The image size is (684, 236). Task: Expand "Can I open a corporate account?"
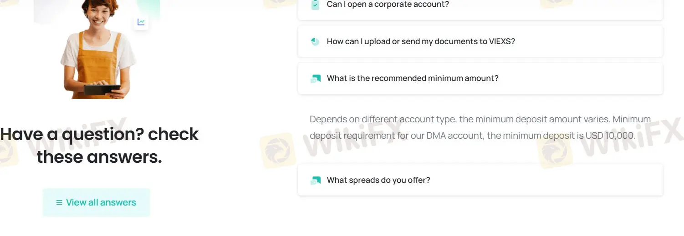click(x=388, y=5)
